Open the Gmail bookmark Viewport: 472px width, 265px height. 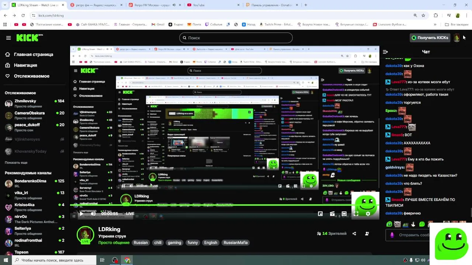coord(157,24)
